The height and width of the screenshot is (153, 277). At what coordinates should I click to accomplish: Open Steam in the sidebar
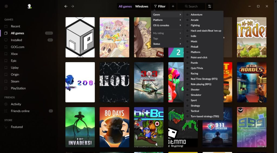(x=15, y=81)
